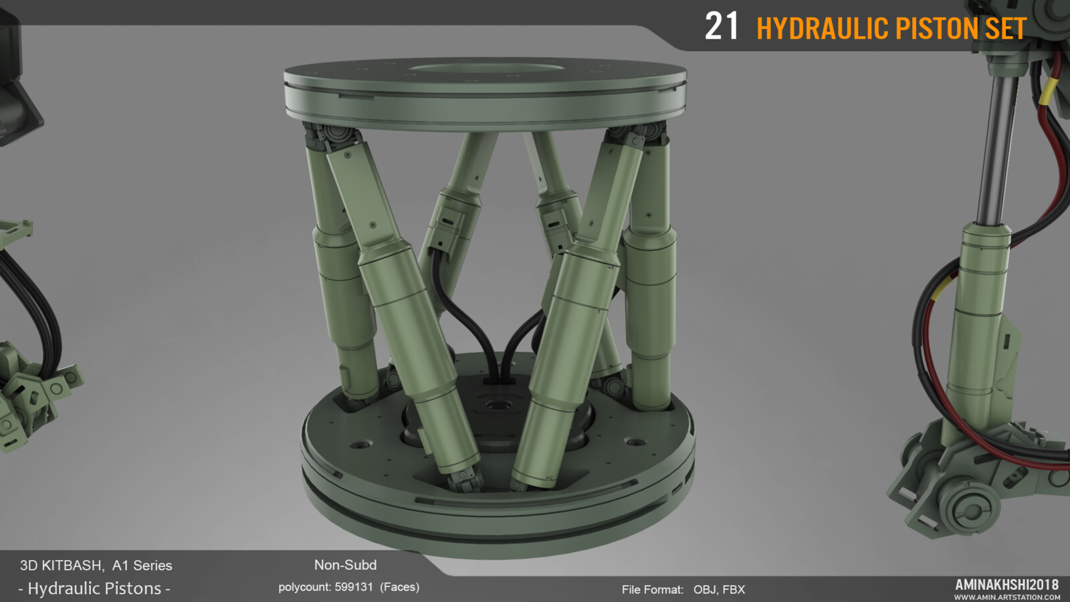The width and height of the screenshot is (1070, 602).
Task: Click the 'Non-Subd' label
Action: 345,565
